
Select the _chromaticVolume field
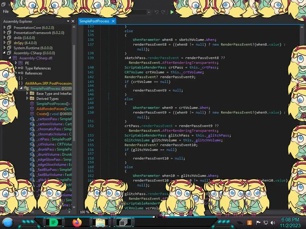[54, 134]
